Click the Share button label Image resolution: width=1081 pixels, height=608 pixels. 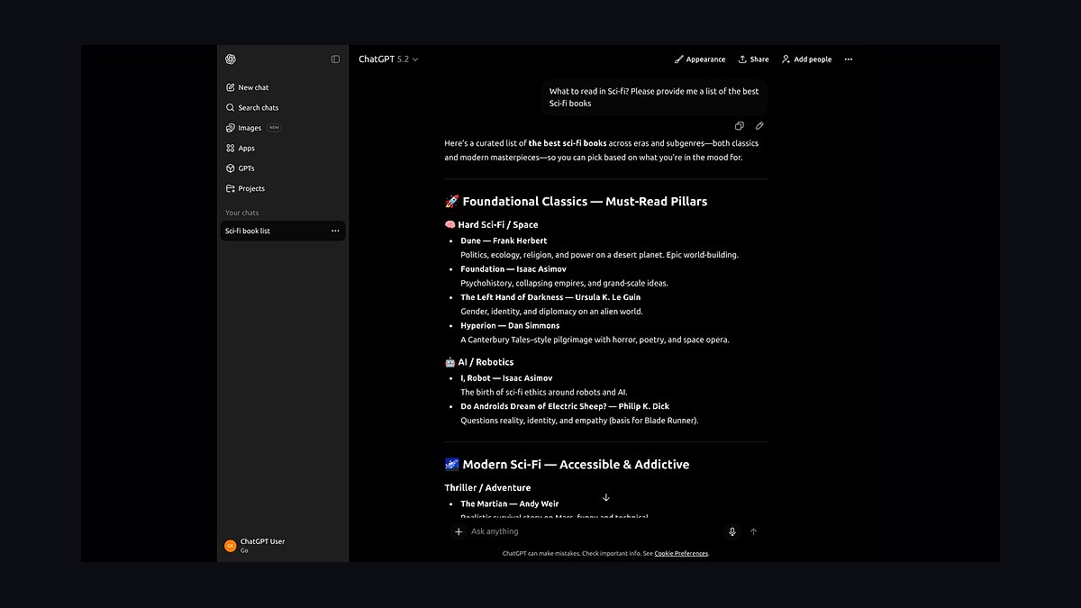pyautogui.click(x=759, y=59)
